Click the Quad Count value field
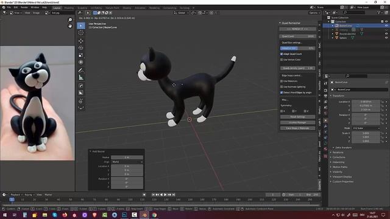The width and height of the screenshot is (390, 219). pyautogui.click(x=298, y=36)
